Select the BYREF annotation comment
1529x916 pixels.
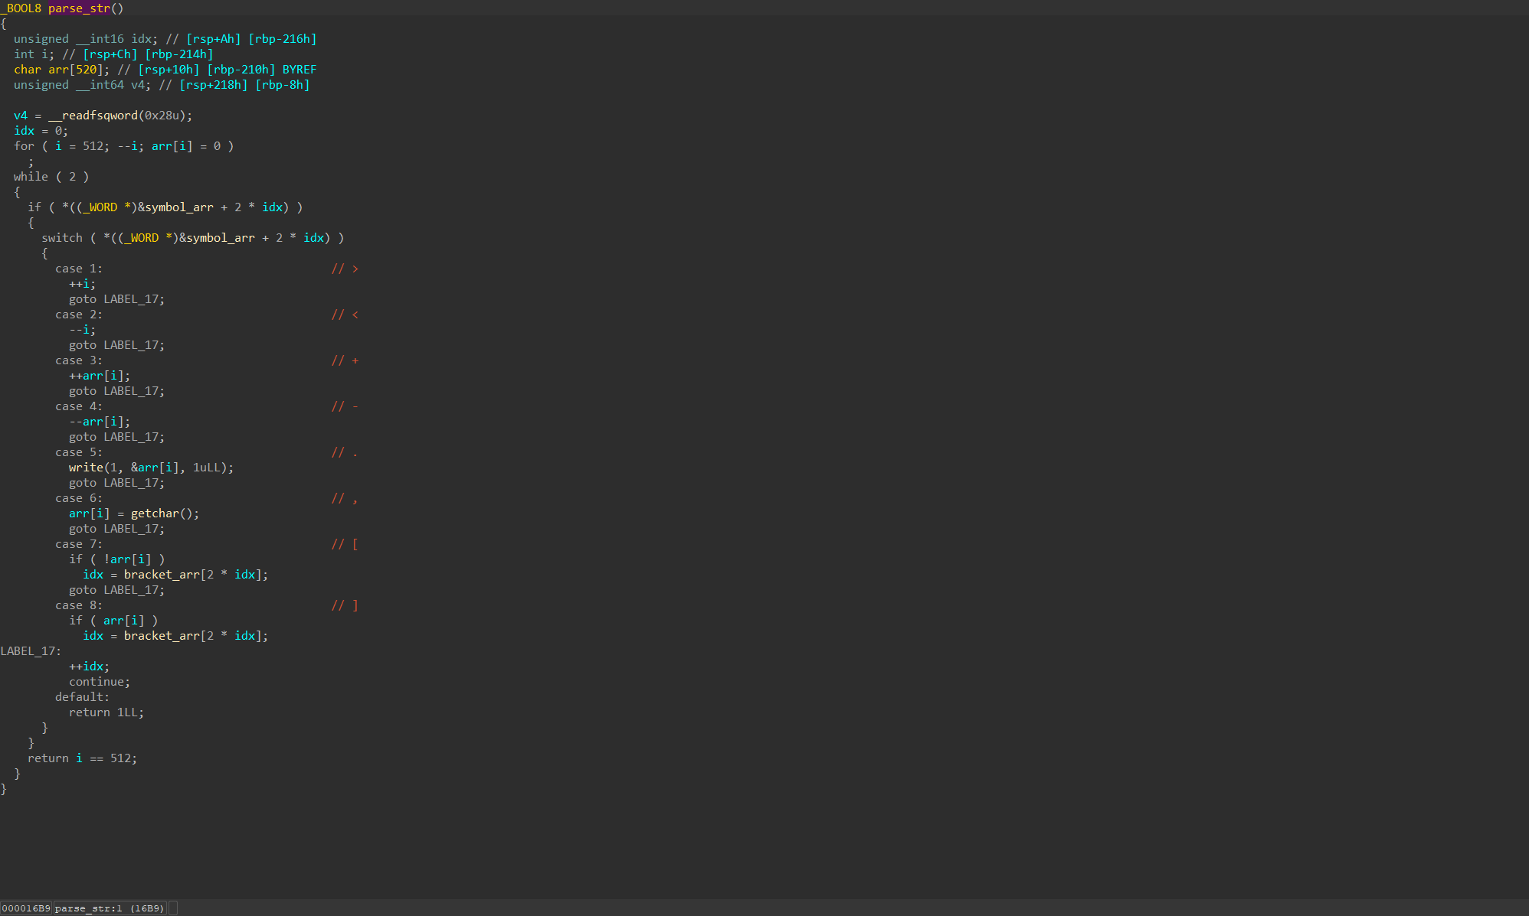[300, 70]
